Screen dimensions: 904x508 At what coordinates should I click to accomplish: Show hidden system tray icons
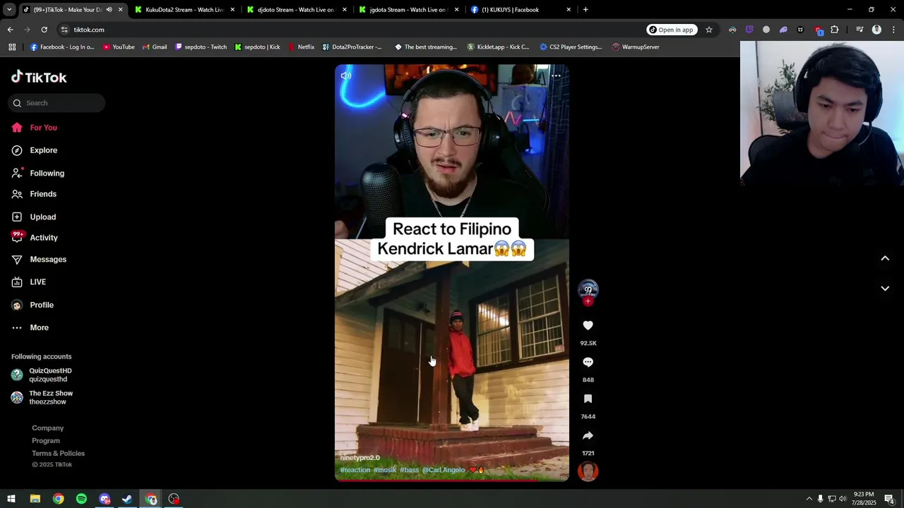(x=809, y=499)
